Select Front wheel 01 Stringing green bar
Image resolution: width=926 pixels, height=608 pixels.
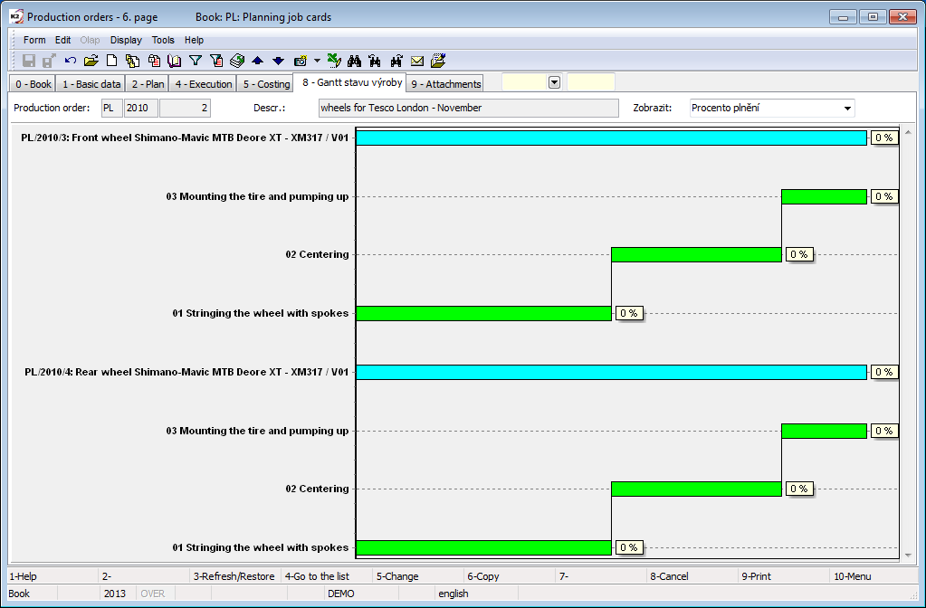pos(483,313)
